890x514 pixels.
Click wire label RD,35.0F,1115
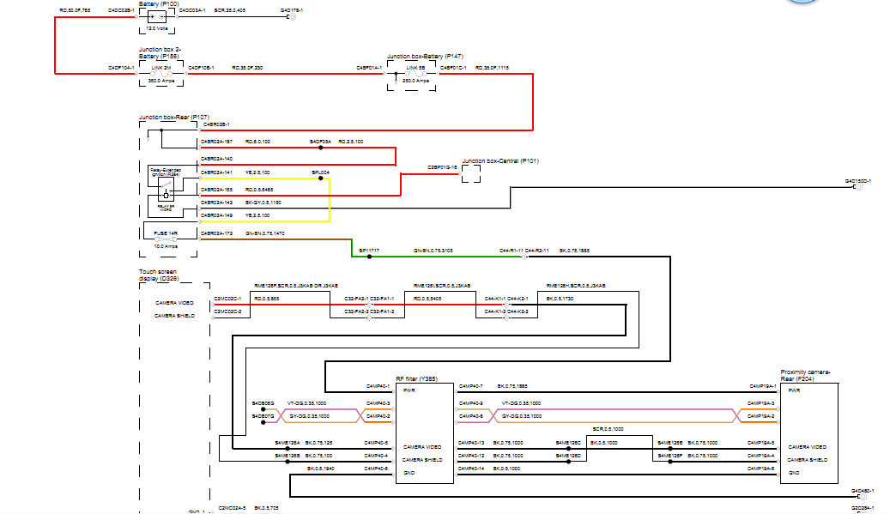click(x=492, y=68)
